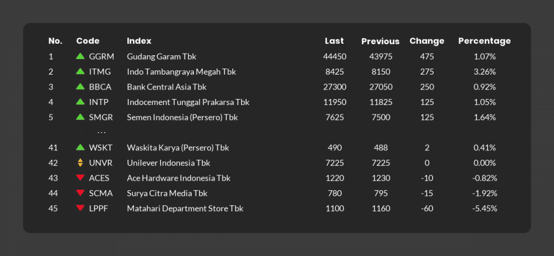Click the Index column header

139,41
